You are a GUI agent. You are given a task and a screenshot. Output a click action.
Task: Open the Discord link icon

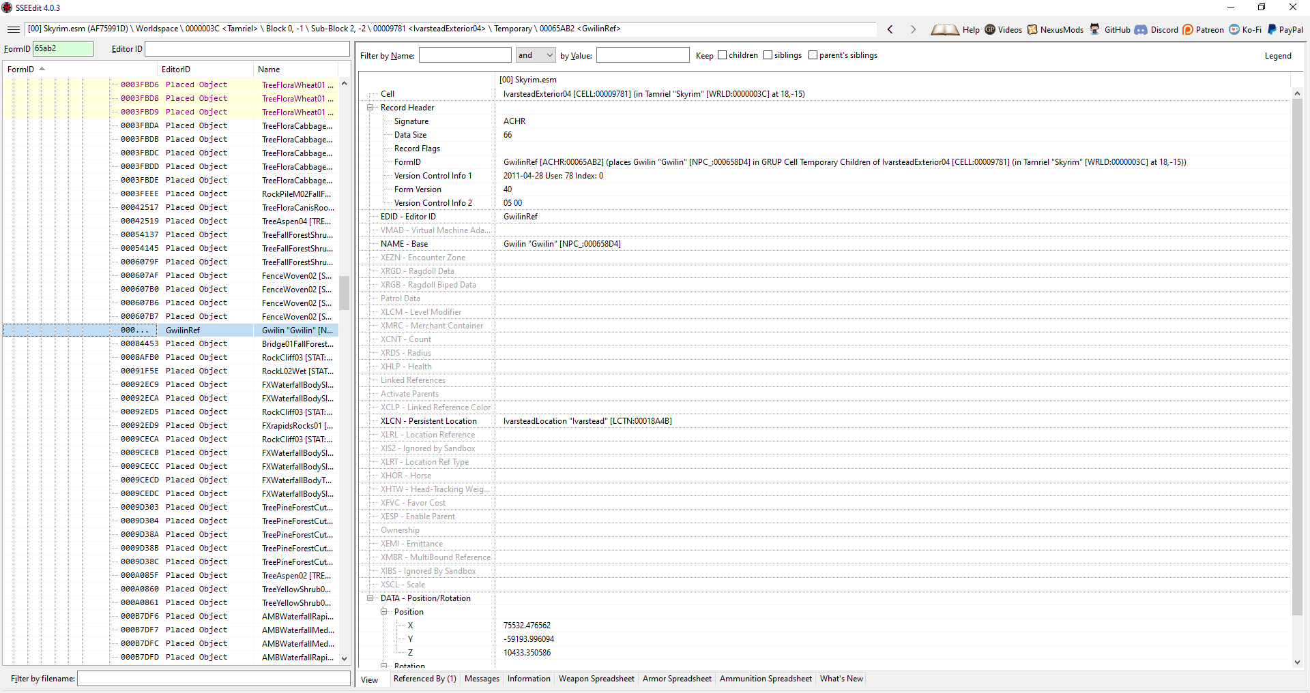(1141, 29)
